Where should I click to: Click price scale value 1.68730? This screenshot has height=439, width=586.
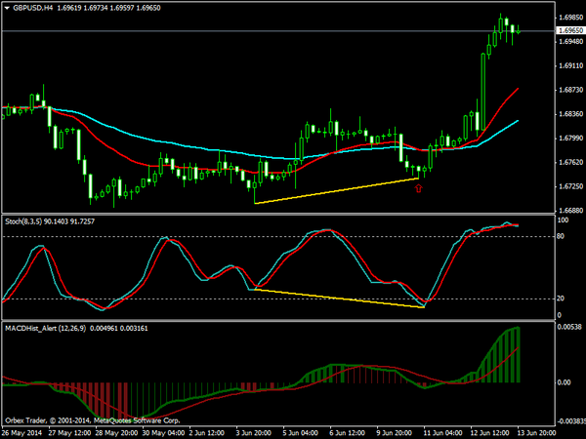pos(570,90)
